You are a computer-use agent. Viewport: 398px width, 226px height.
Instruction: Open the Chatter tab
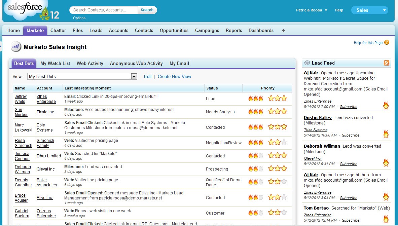pyautogui.click(x=58, y=31)
